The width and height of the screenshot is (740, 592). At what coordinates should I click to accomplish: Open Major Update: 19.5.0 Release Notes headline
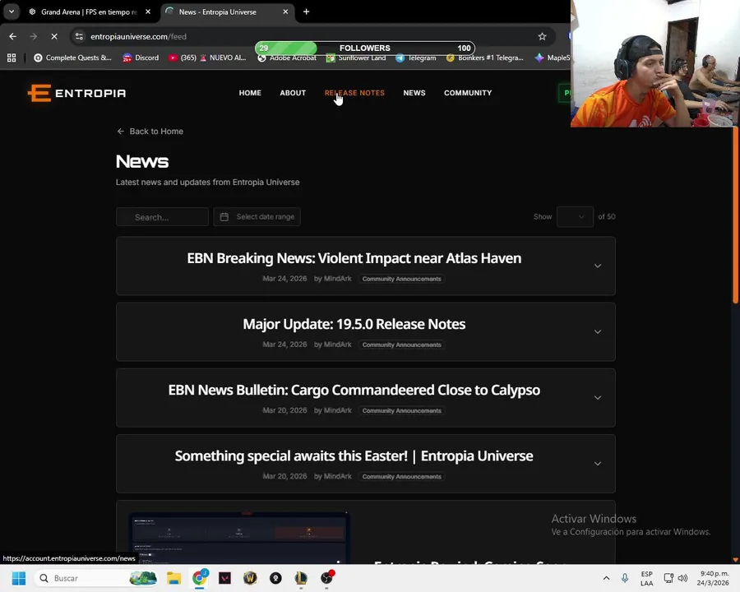click(x=354, y=324)
